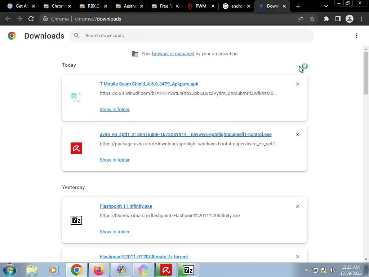The height and width of the screenshot is (277, 369).
Task: Open Flashpoint 11 Infinity.exe file link
Action: point(126,206)
